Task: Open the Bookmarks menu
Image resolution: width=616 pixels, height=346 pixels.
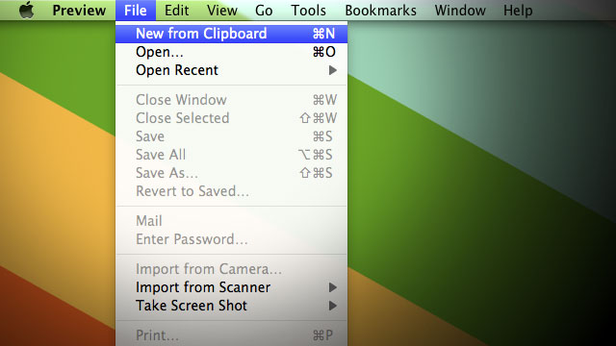Action: [380, 11]
